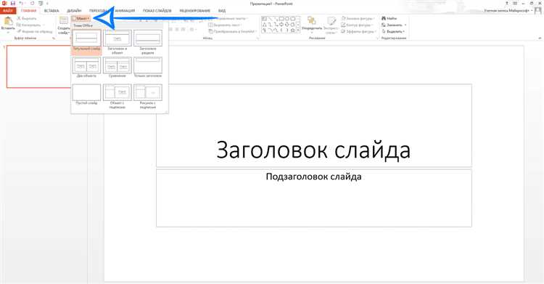544x284 pixels.
Task: Click the Вставить (Paste) clipboard icon
Action: pyautogui.click(x=8, y=22)
